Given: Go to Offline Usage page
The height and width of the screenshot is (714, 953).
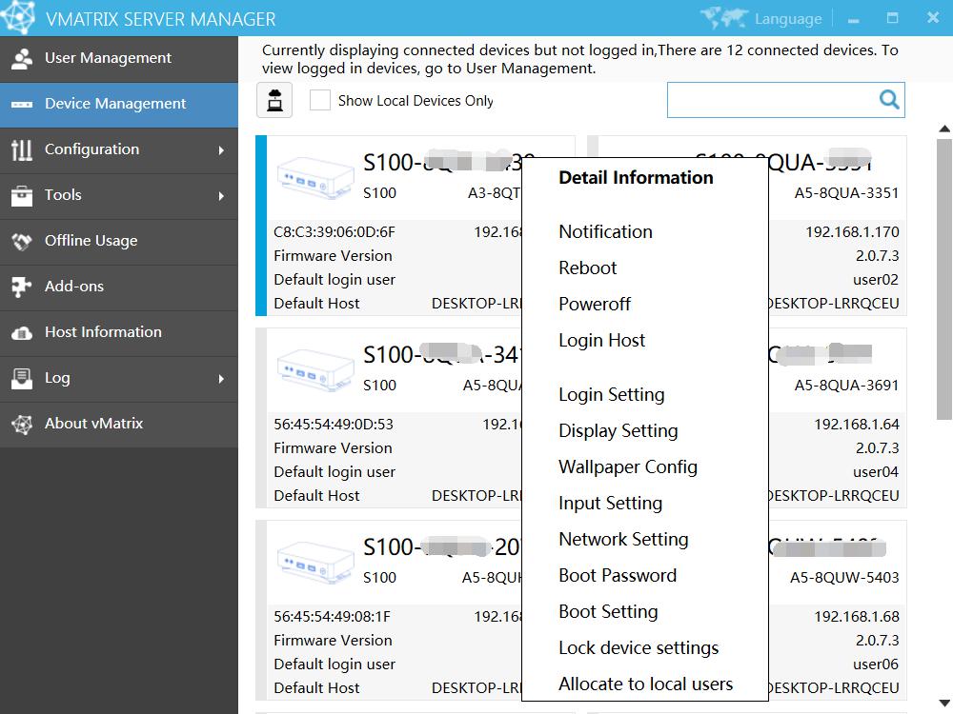Looking at the screenshot, I should 91,241.
